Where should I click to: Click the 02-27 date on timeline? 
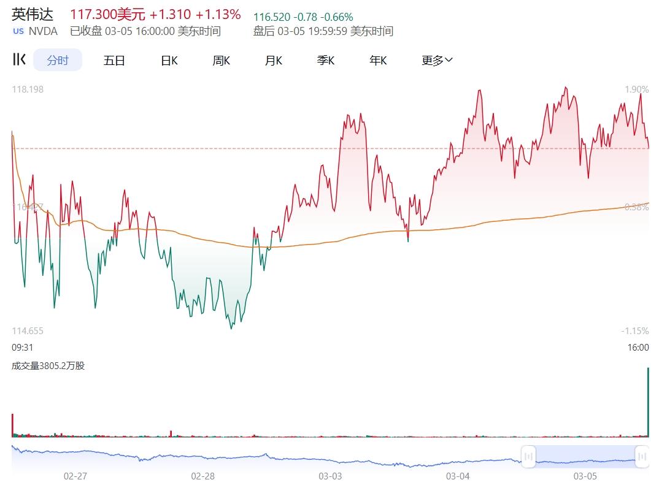click(x=75, y=476)
